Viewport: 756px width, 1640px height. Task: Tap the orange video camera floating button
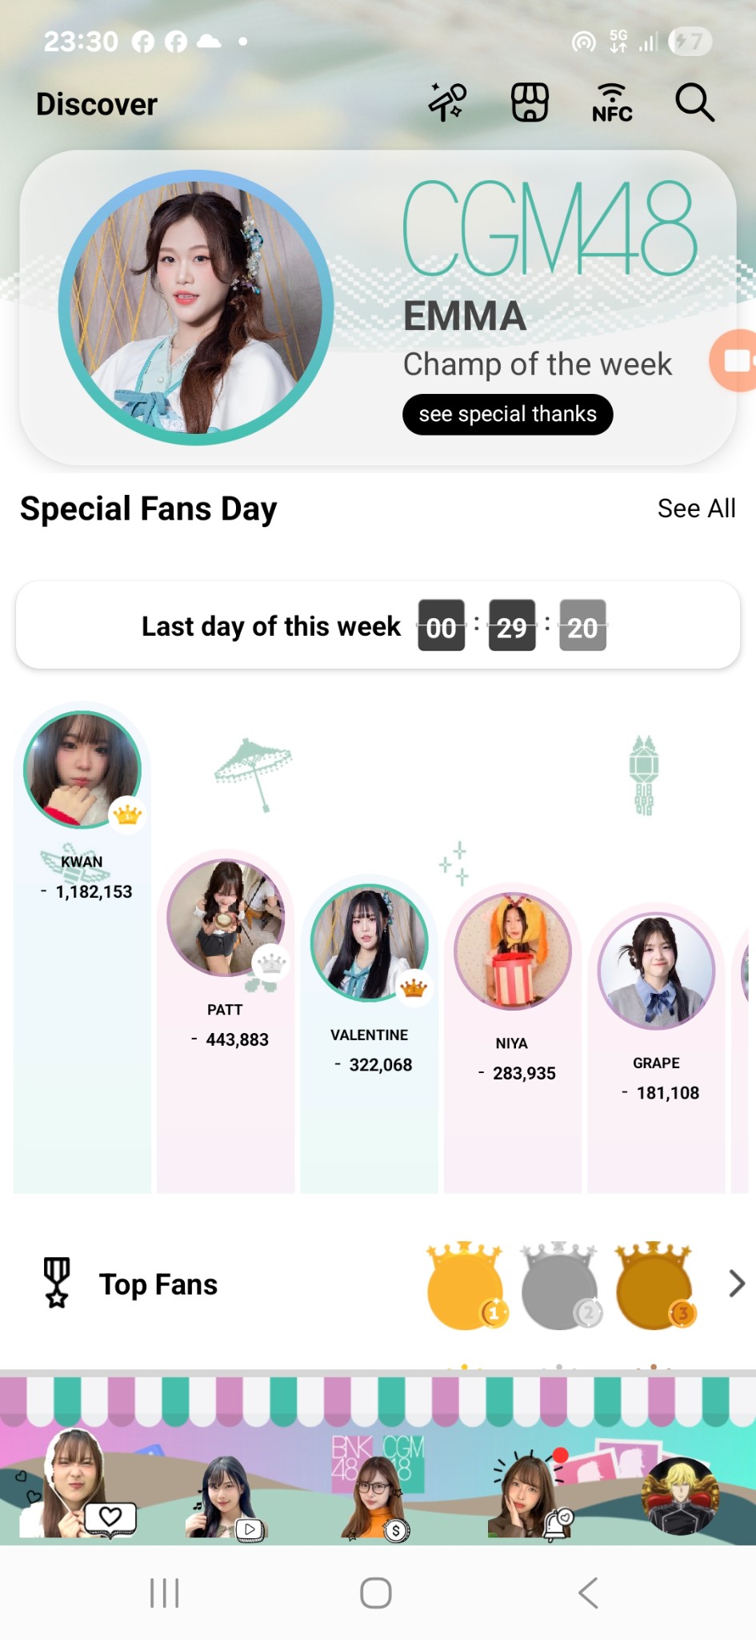(x=736, y=360)
